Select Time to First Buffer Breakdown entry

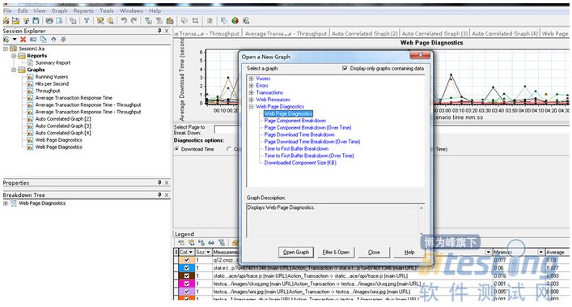tap(296, 149)
